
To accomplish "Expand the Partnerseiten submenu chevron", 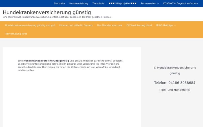I will [x=158, y=4].
